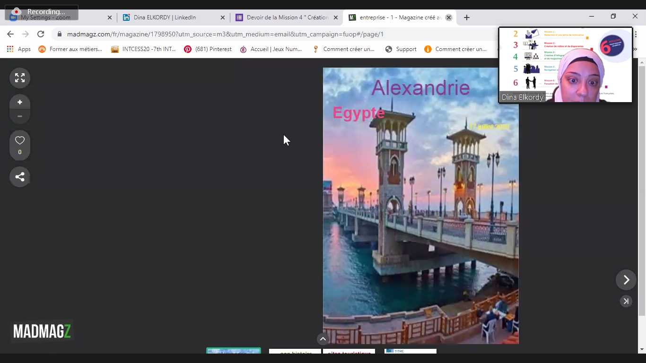Go to the next magazine page
646x363 pixels.
626,280
